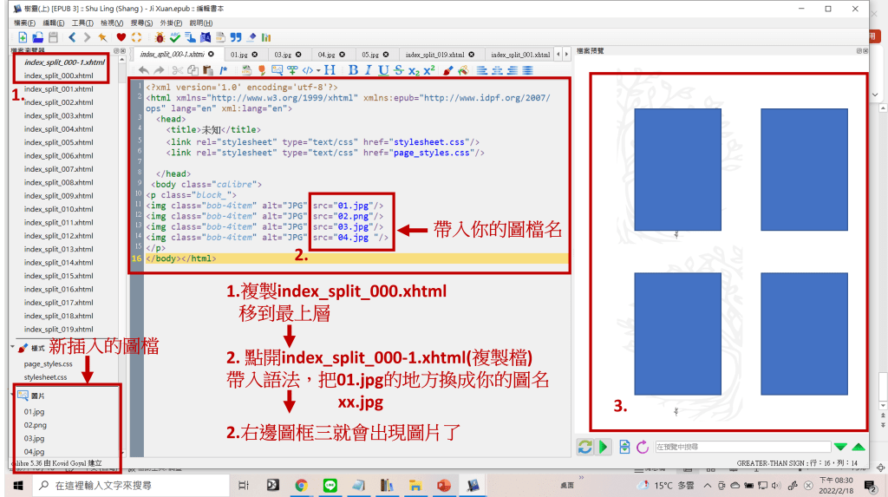Click the insert image icon in editor toolbar
Screen dimensions: 888x497
click(277, 70)
